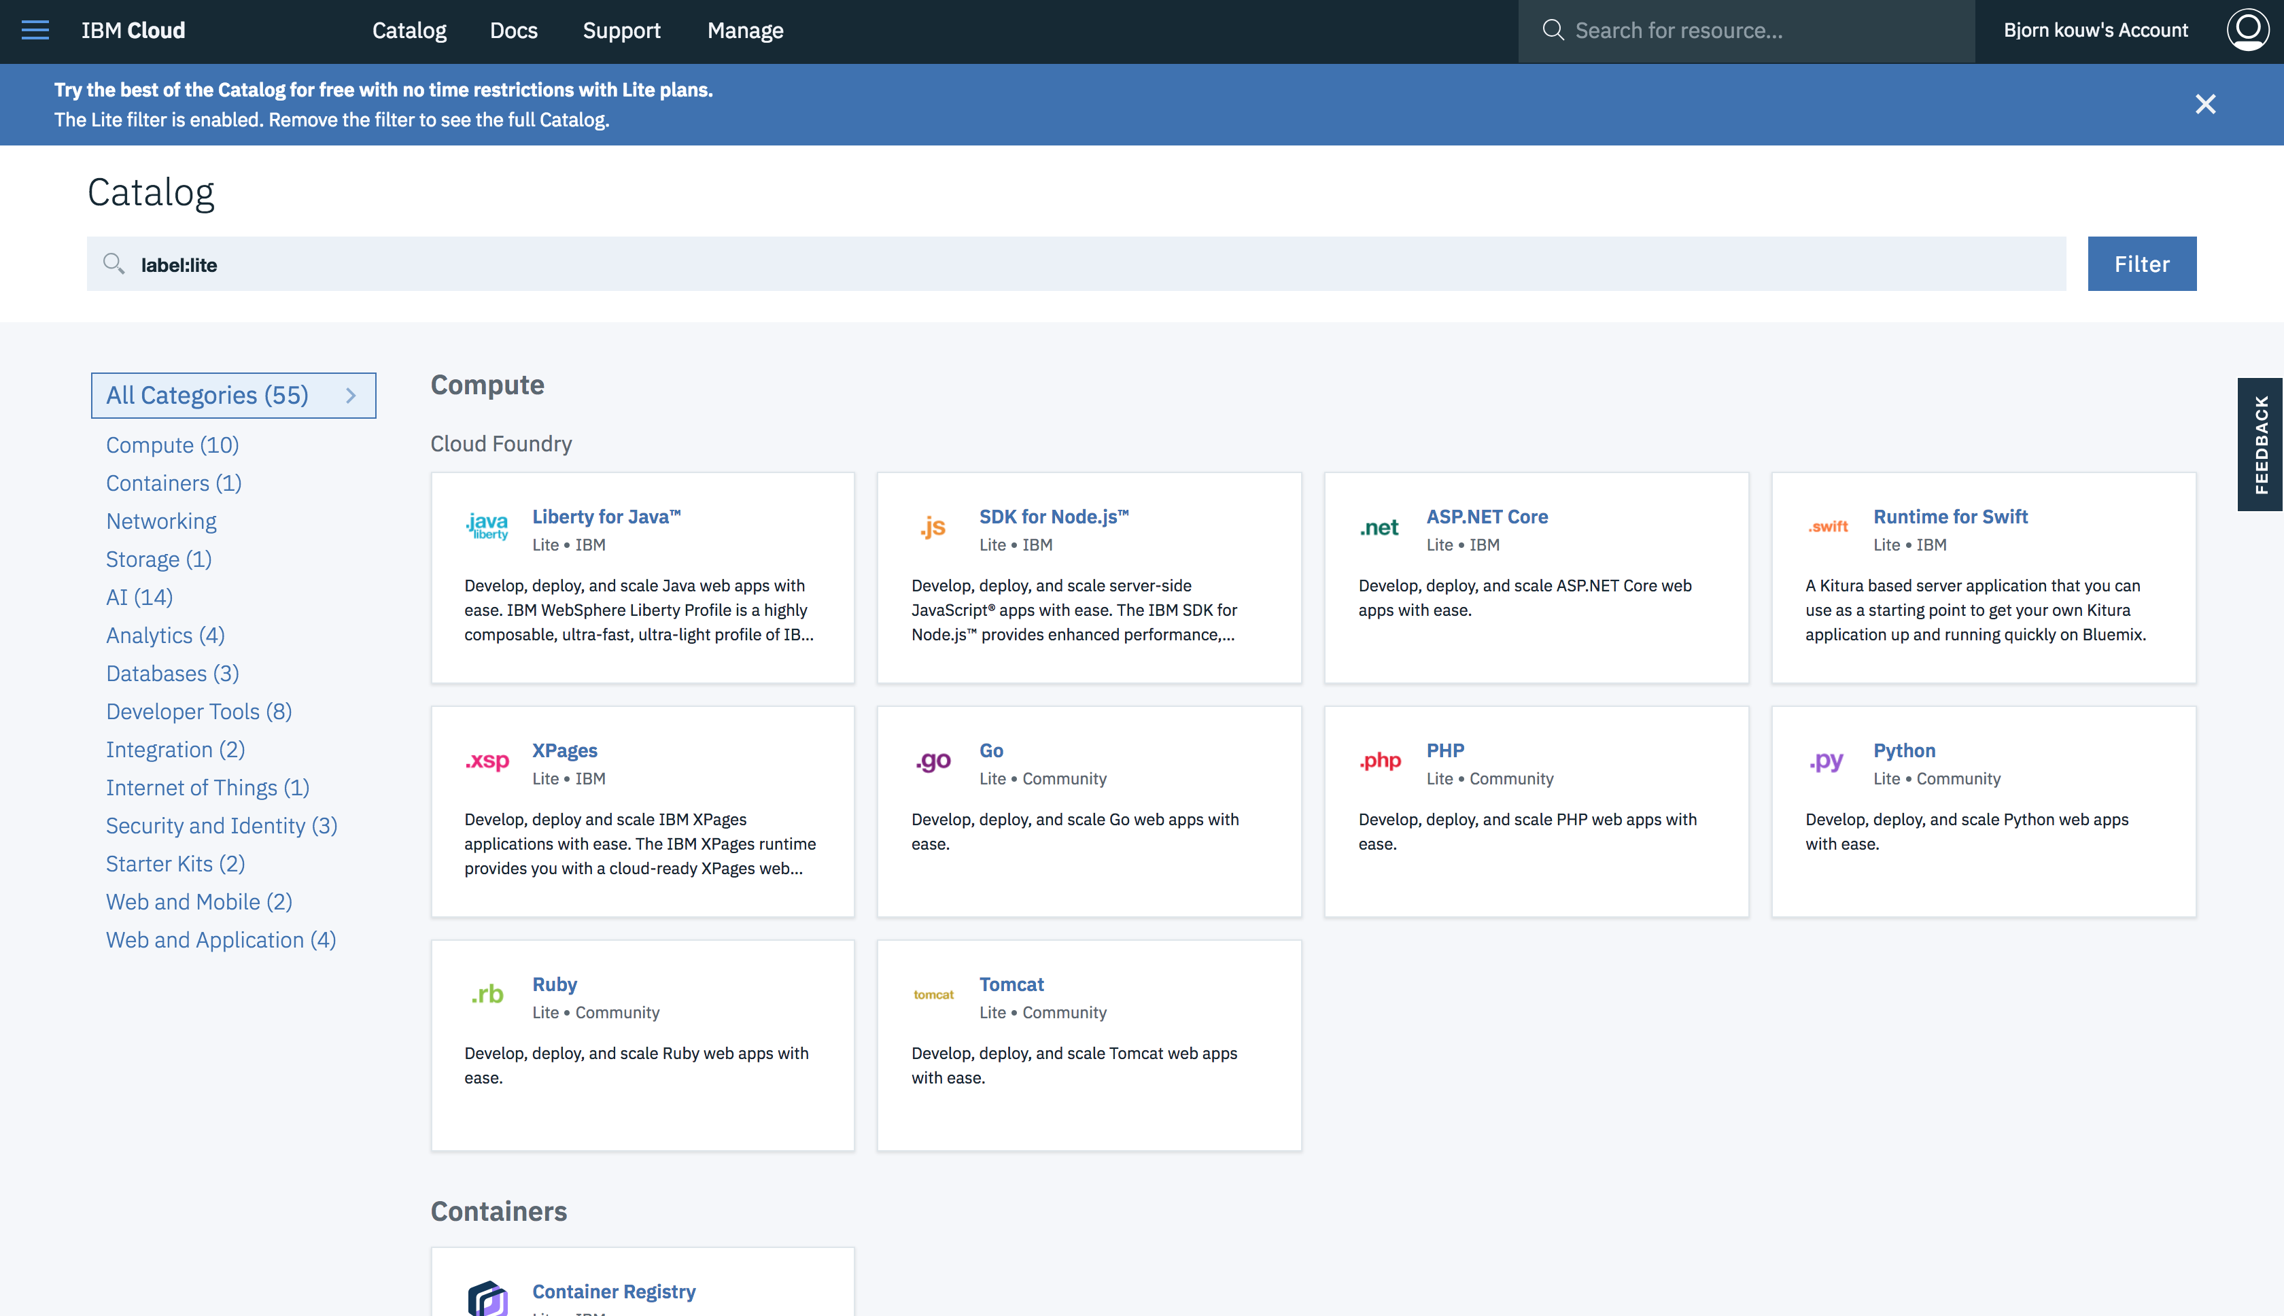This screenshot has height=1316, width=2284.
Task: Open the Tomcat runtime link
Action: (1011, 984)
